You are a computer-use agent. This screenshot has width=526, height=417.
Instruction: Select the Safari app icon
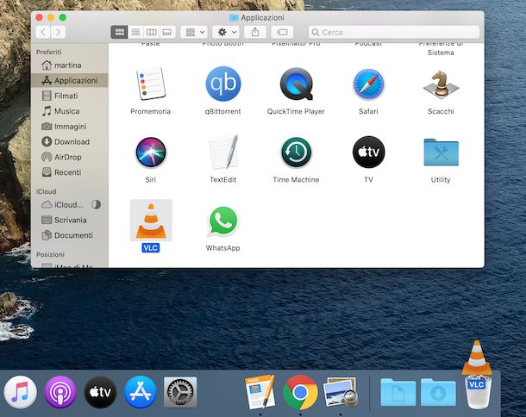click(x=368, y=84)
